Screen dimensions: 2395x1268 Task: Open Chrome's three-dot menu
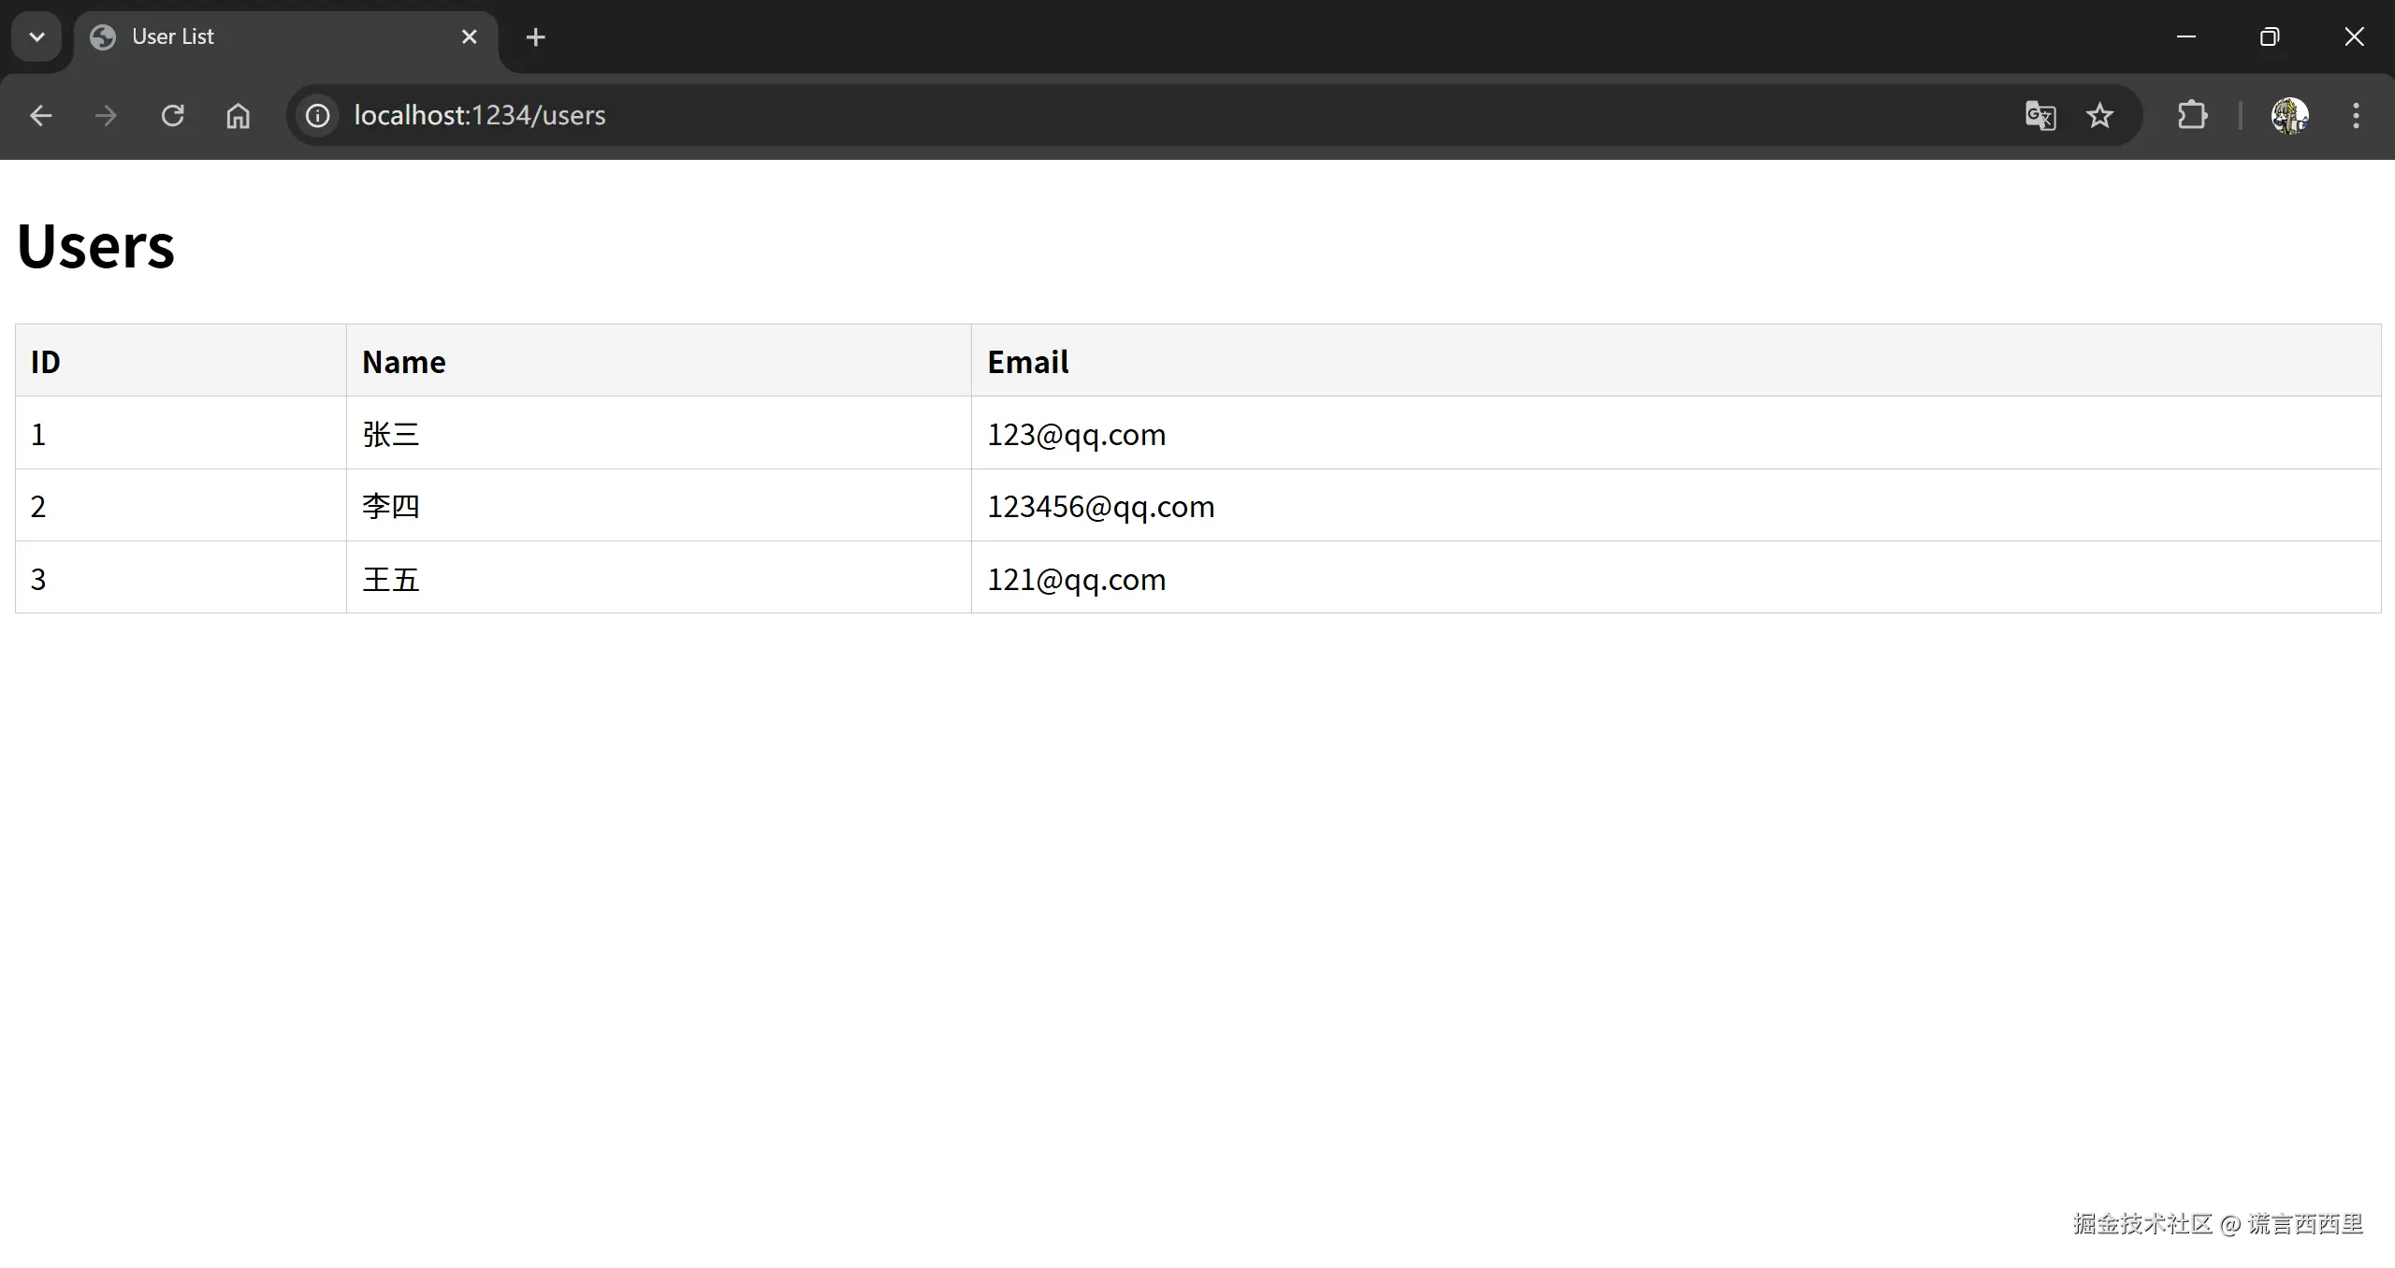coord(2355,115)
